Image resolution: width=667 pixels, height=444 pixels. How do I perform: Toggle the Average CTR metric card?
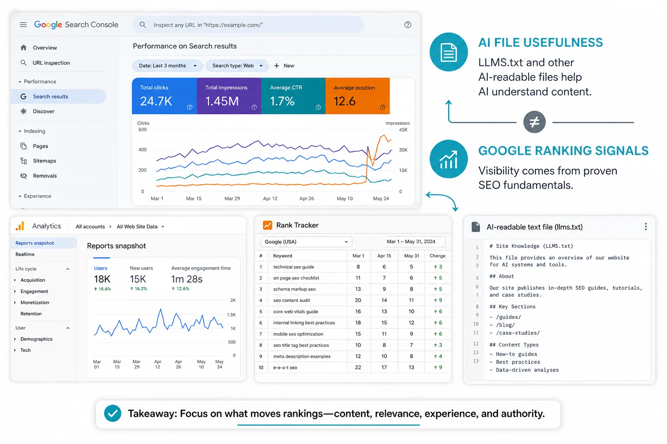[294, 96]
